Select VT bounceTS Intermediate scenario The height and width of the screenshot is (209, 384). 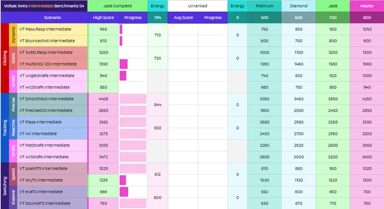tap(52, 203)
